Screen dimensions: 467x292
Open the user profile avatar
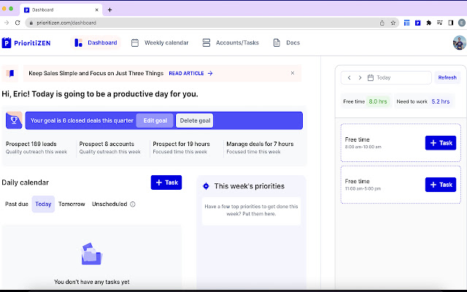(460, 43)
